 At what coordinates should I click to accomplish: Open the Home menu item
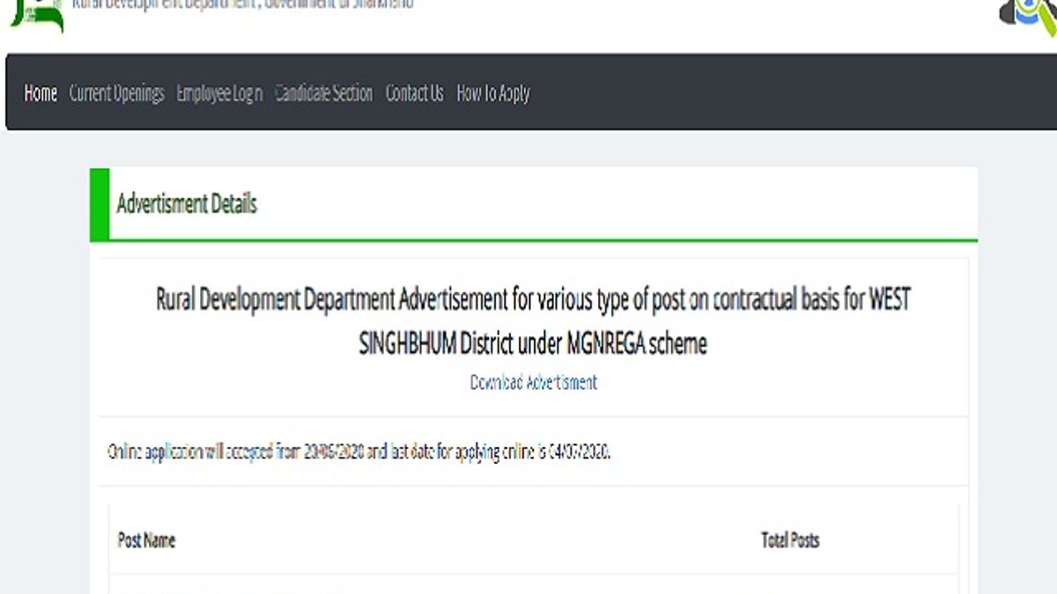[x=41, y=93]
